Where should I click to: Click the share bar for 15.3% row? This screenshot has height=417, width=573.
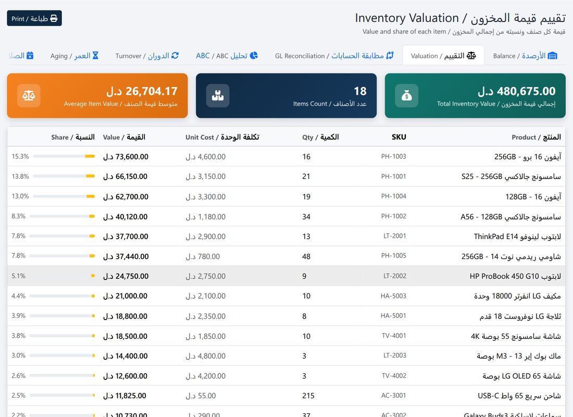(x=64, y=156)
